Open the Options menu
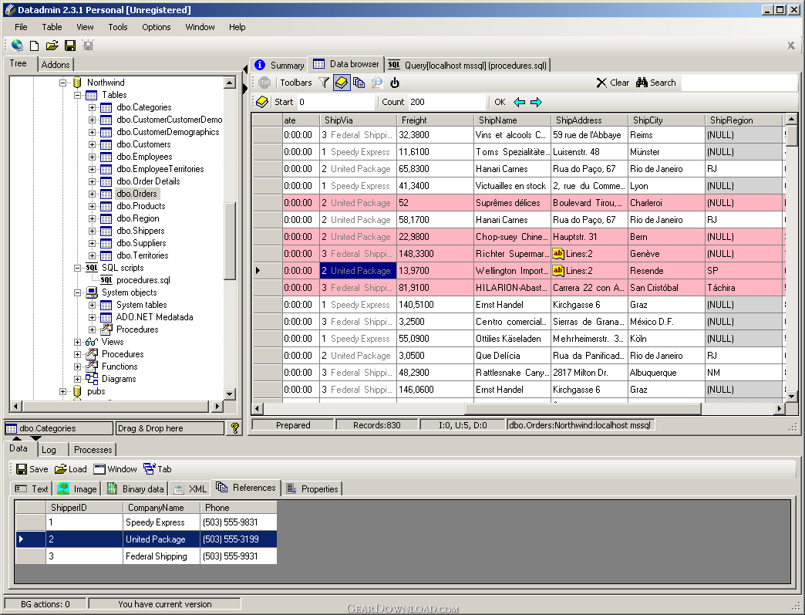 (156, 27)
